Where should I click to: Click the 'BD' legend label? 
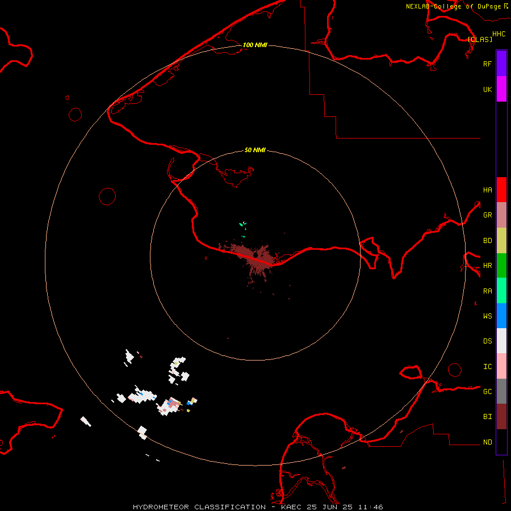[x=488, y=241]
